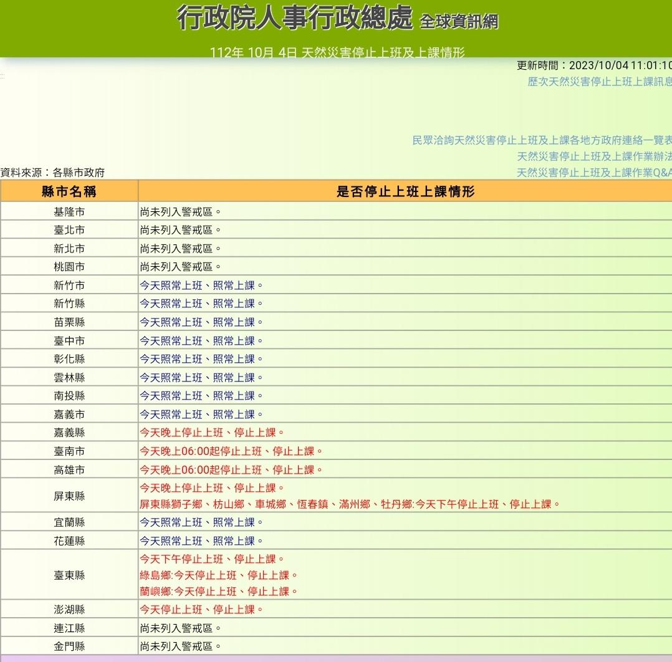Click the 臺中市 county name cell
Screen dimensions: 672x662
69,341
